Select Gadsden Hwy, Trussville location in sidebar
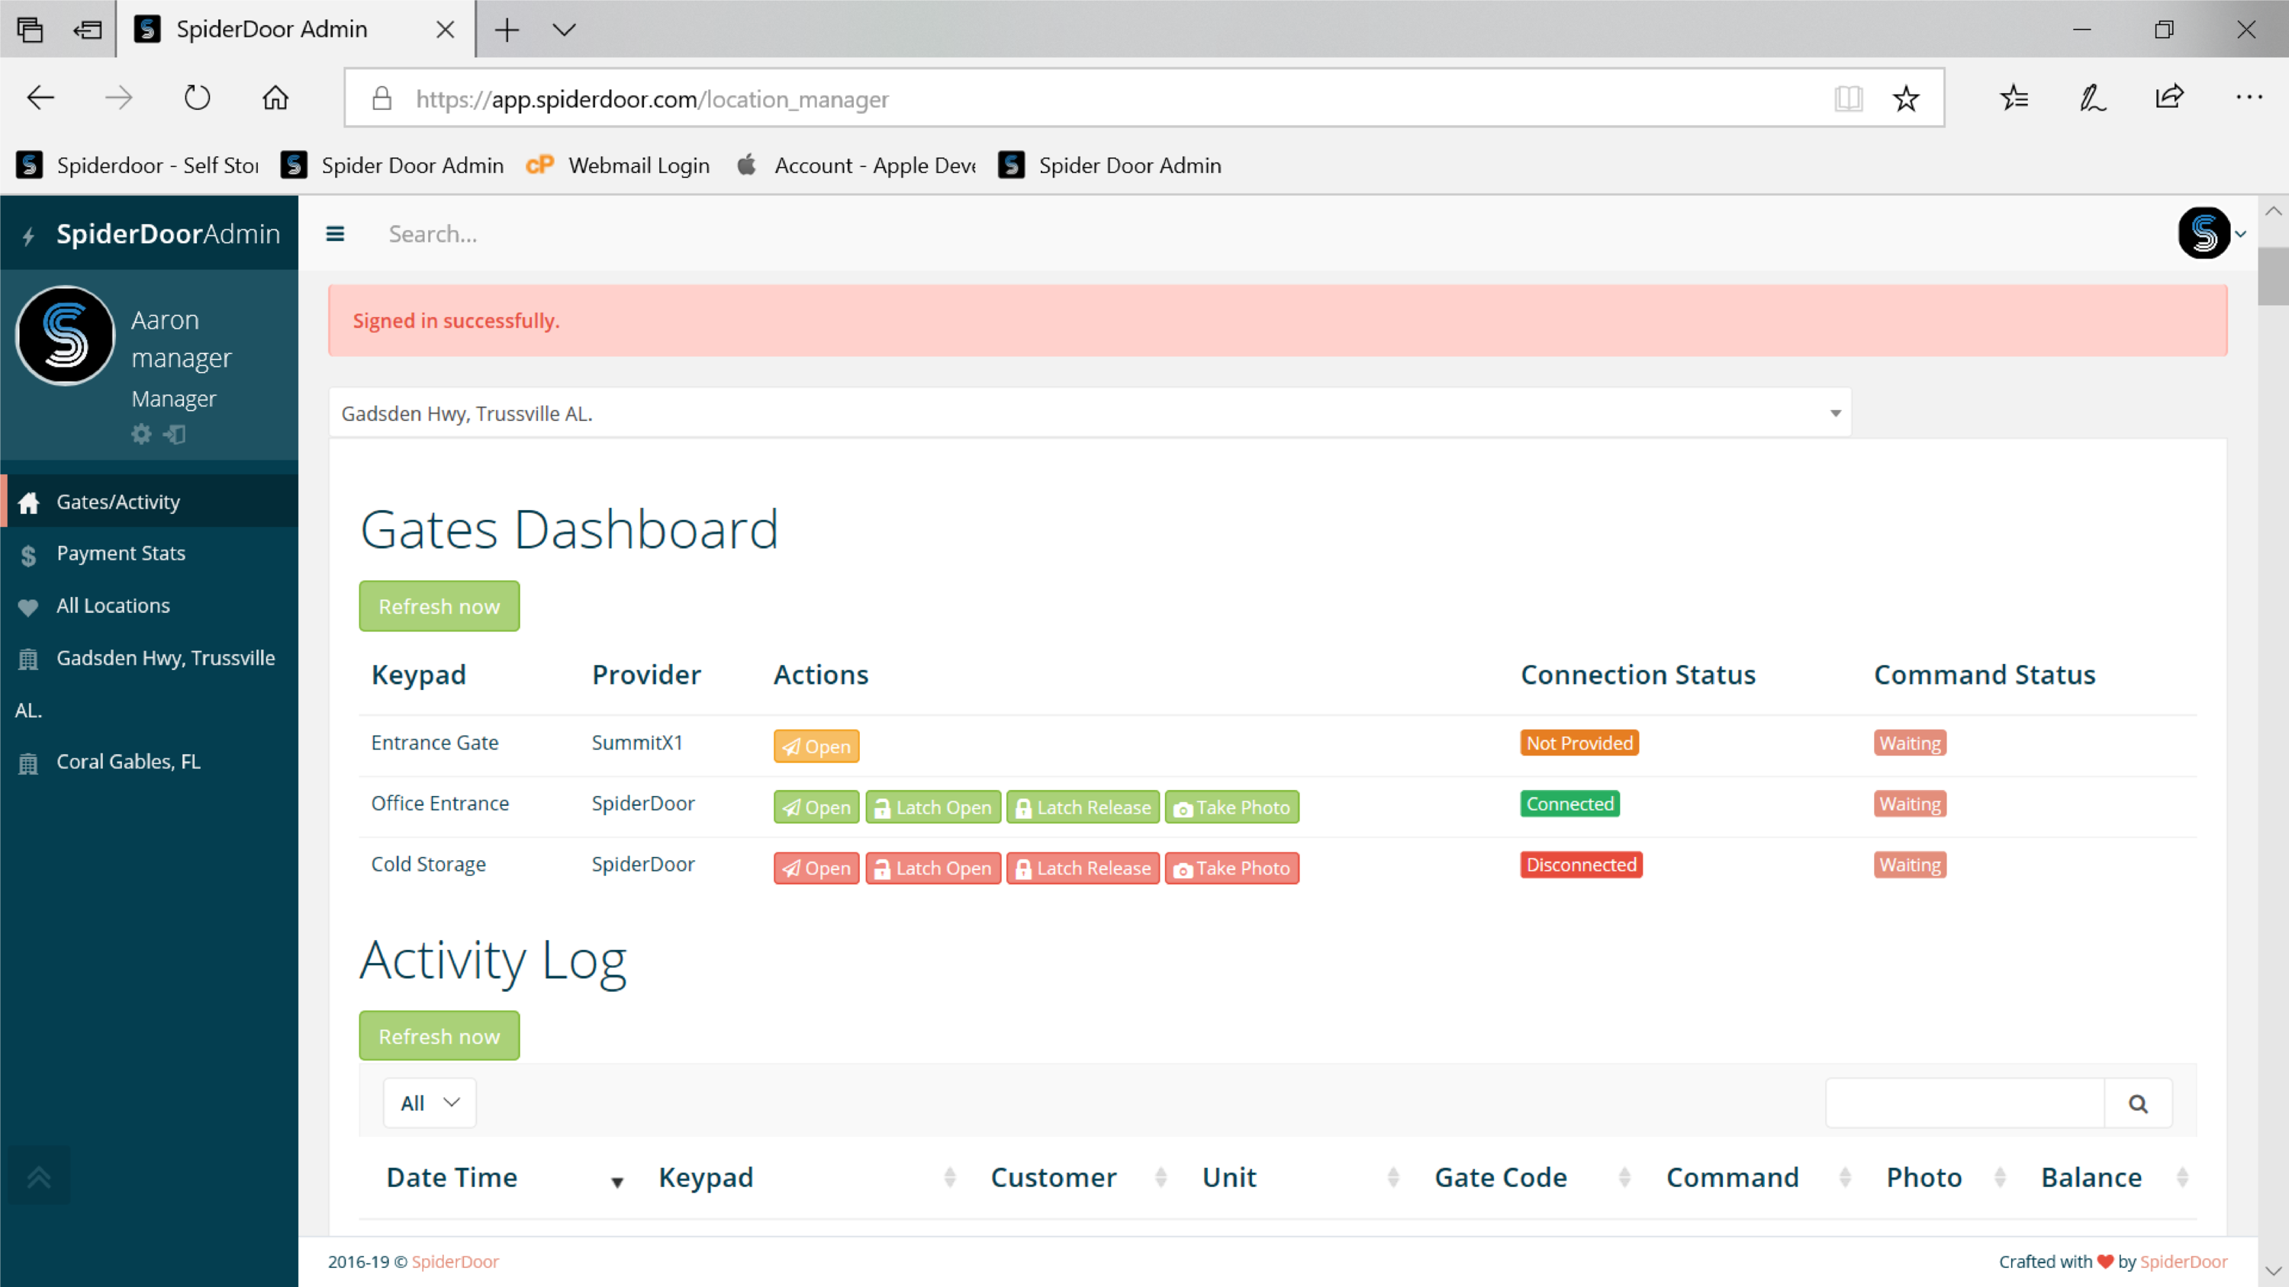 [x=150, y=684]
